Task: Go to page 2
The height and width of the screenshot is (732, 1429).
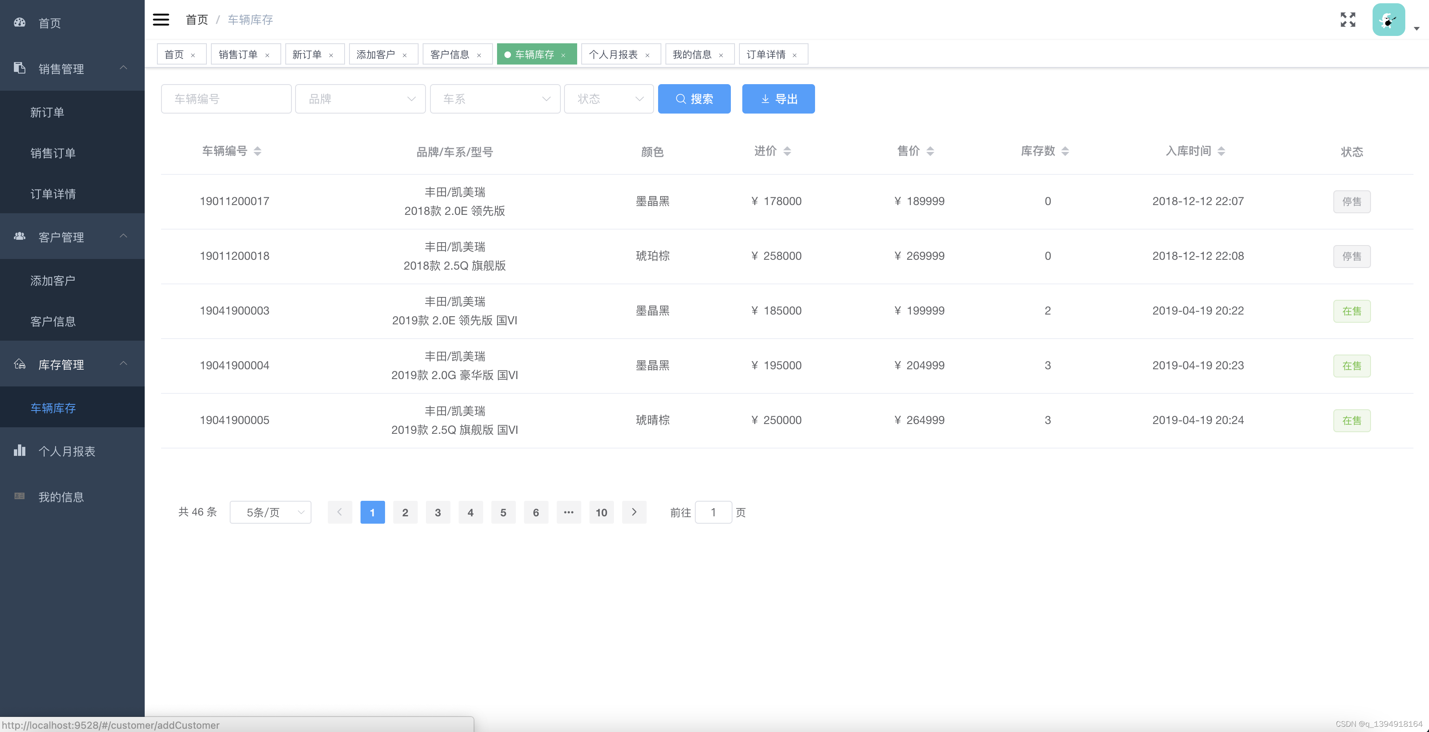Action: (x=405, y=512)
